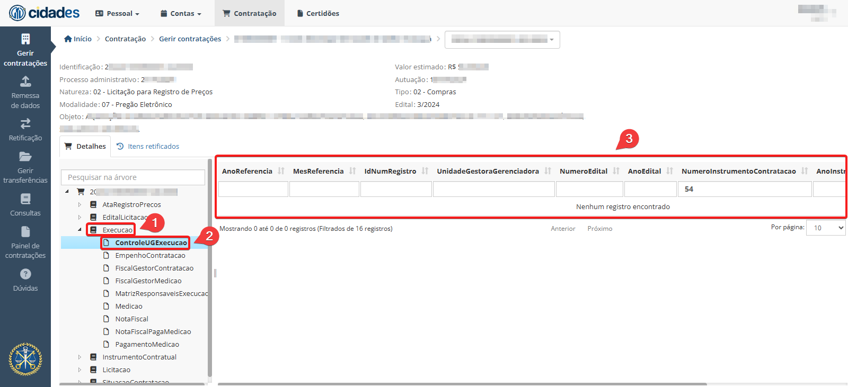The height and width of the screenshot is (387, 848).
Task: Open Gerir transferências in the sidebar
Action: pos(25,168)
